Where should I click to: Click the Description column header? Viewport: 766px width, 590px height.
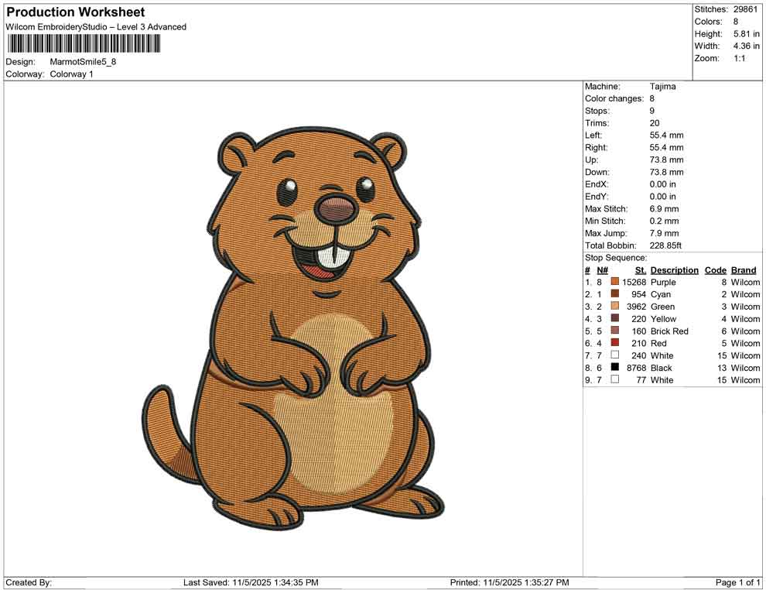click(x=674, y=270)
